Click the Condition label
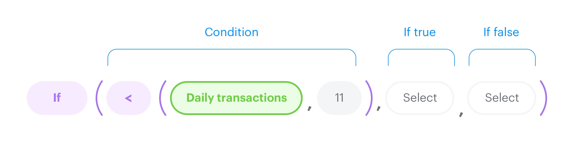The height and width of the screenshot is (145, 573). [231, 32]
